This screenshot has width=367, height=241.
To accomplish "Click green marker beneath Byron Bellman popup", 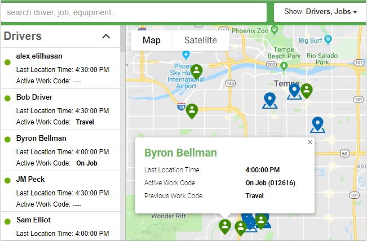I will point(225,226).
